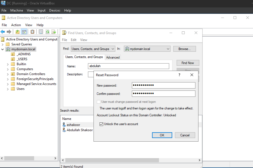Image resolution: width=253 pixels, height=168 pixels.
Task: Expand the Users container node
Action: (8, 89)
